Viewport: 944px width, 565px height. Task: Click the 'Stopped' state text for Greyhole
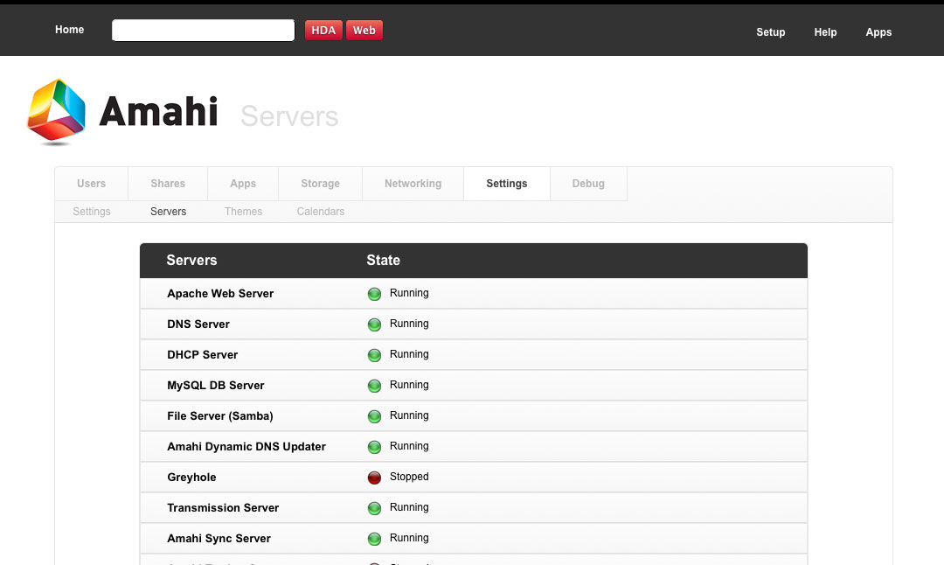(x=409, y=477)
